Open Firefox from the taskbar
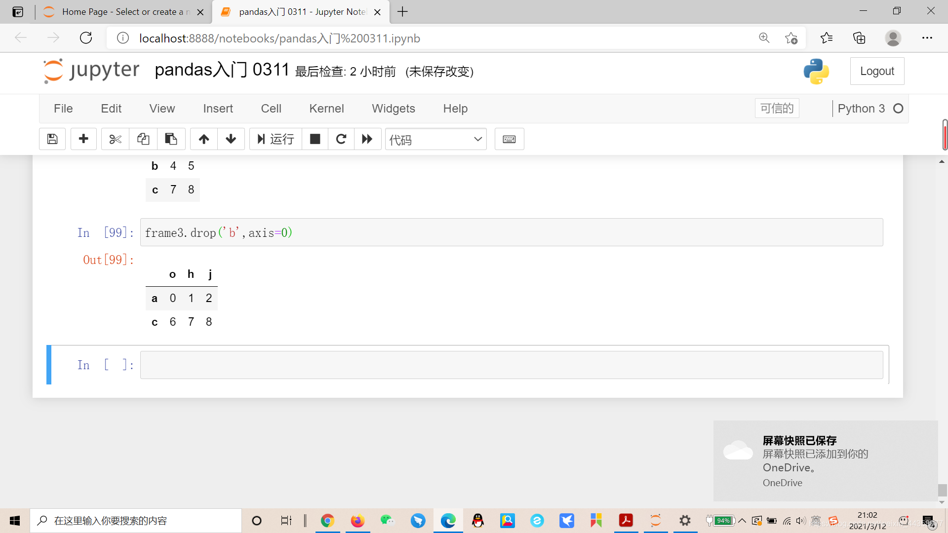Viewport: 948px width, 533px height. [x=357, y=520]
